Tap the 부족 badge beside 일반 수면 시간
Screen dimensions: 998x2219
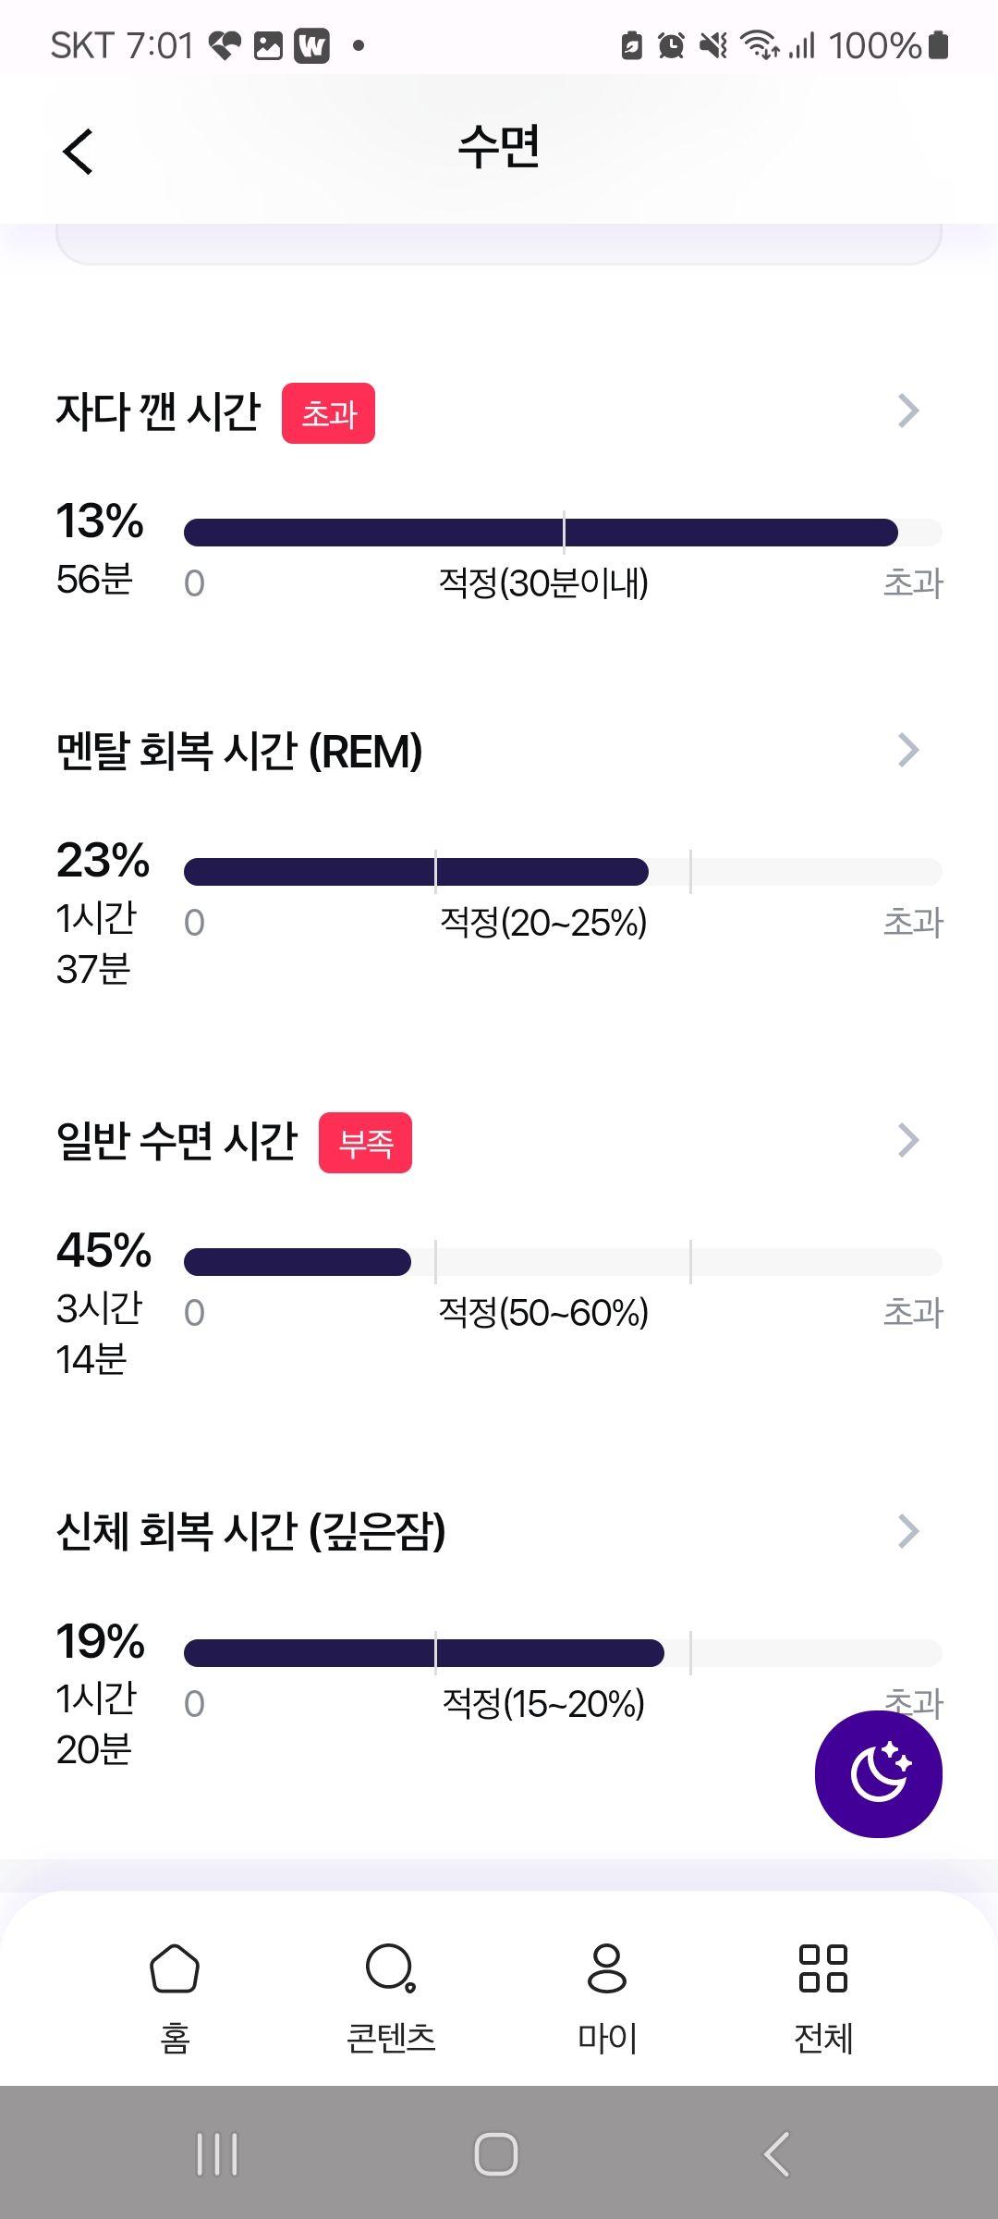tap(365, 1143)
